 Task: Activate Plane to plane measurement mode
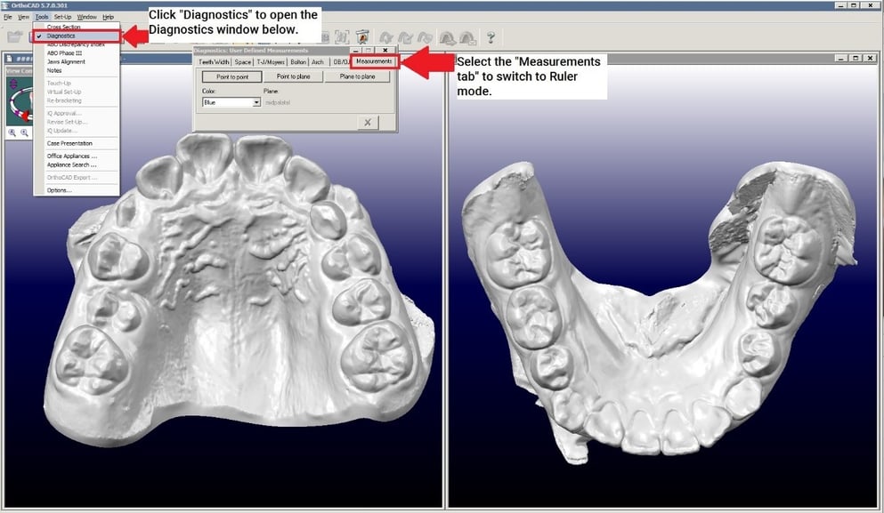(x=357, y=76)
